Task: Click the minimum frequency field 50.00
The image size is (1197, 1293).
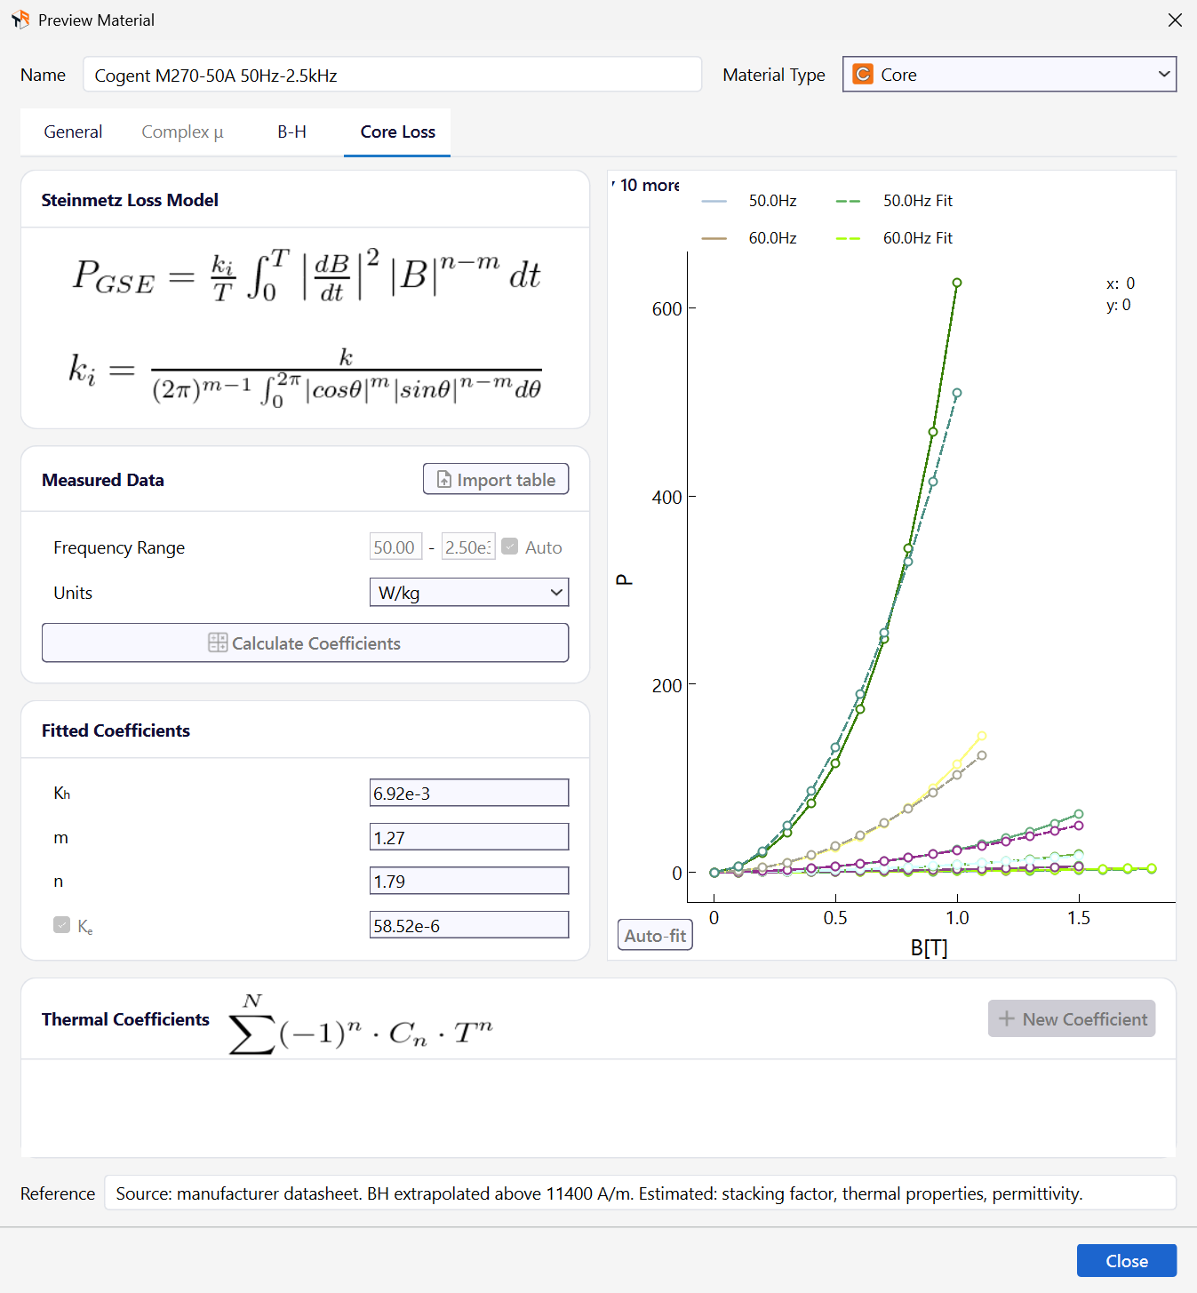Action: click(x=395, y=547)
